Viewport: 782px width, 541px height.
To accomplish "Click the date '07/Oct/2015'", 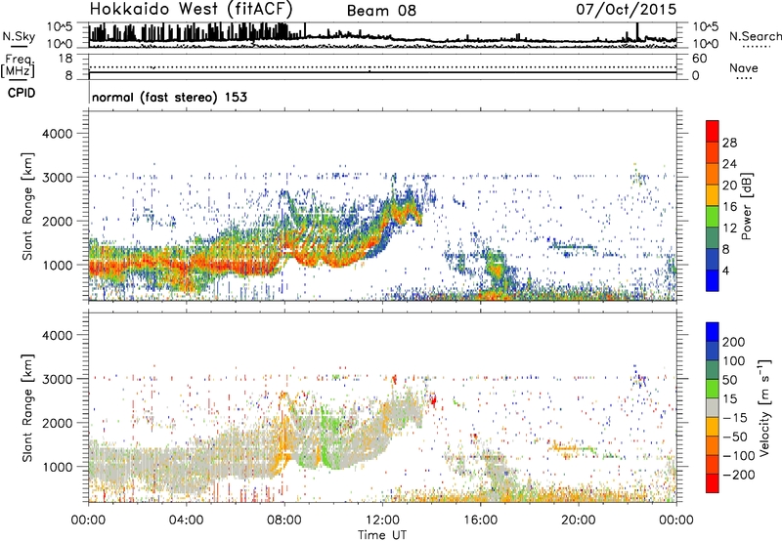I will [x=627, y=9].
